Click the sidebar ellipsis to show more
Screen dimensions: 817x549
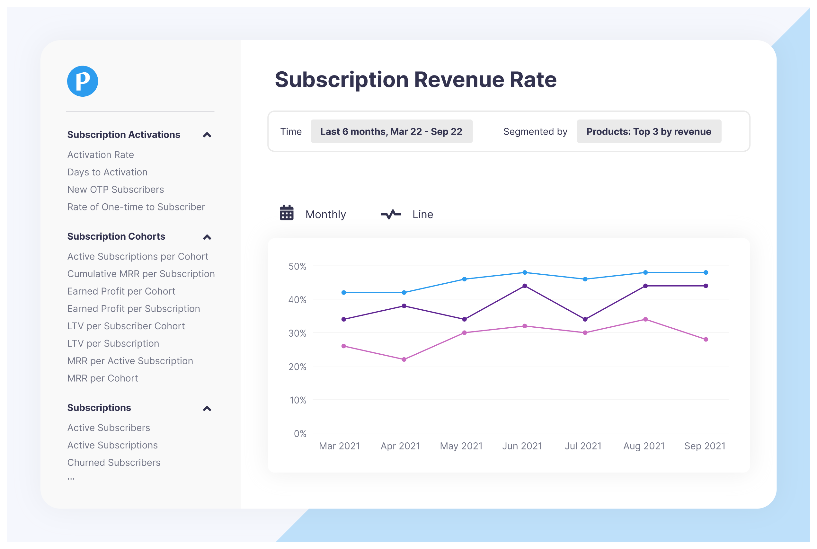point(71,478)
